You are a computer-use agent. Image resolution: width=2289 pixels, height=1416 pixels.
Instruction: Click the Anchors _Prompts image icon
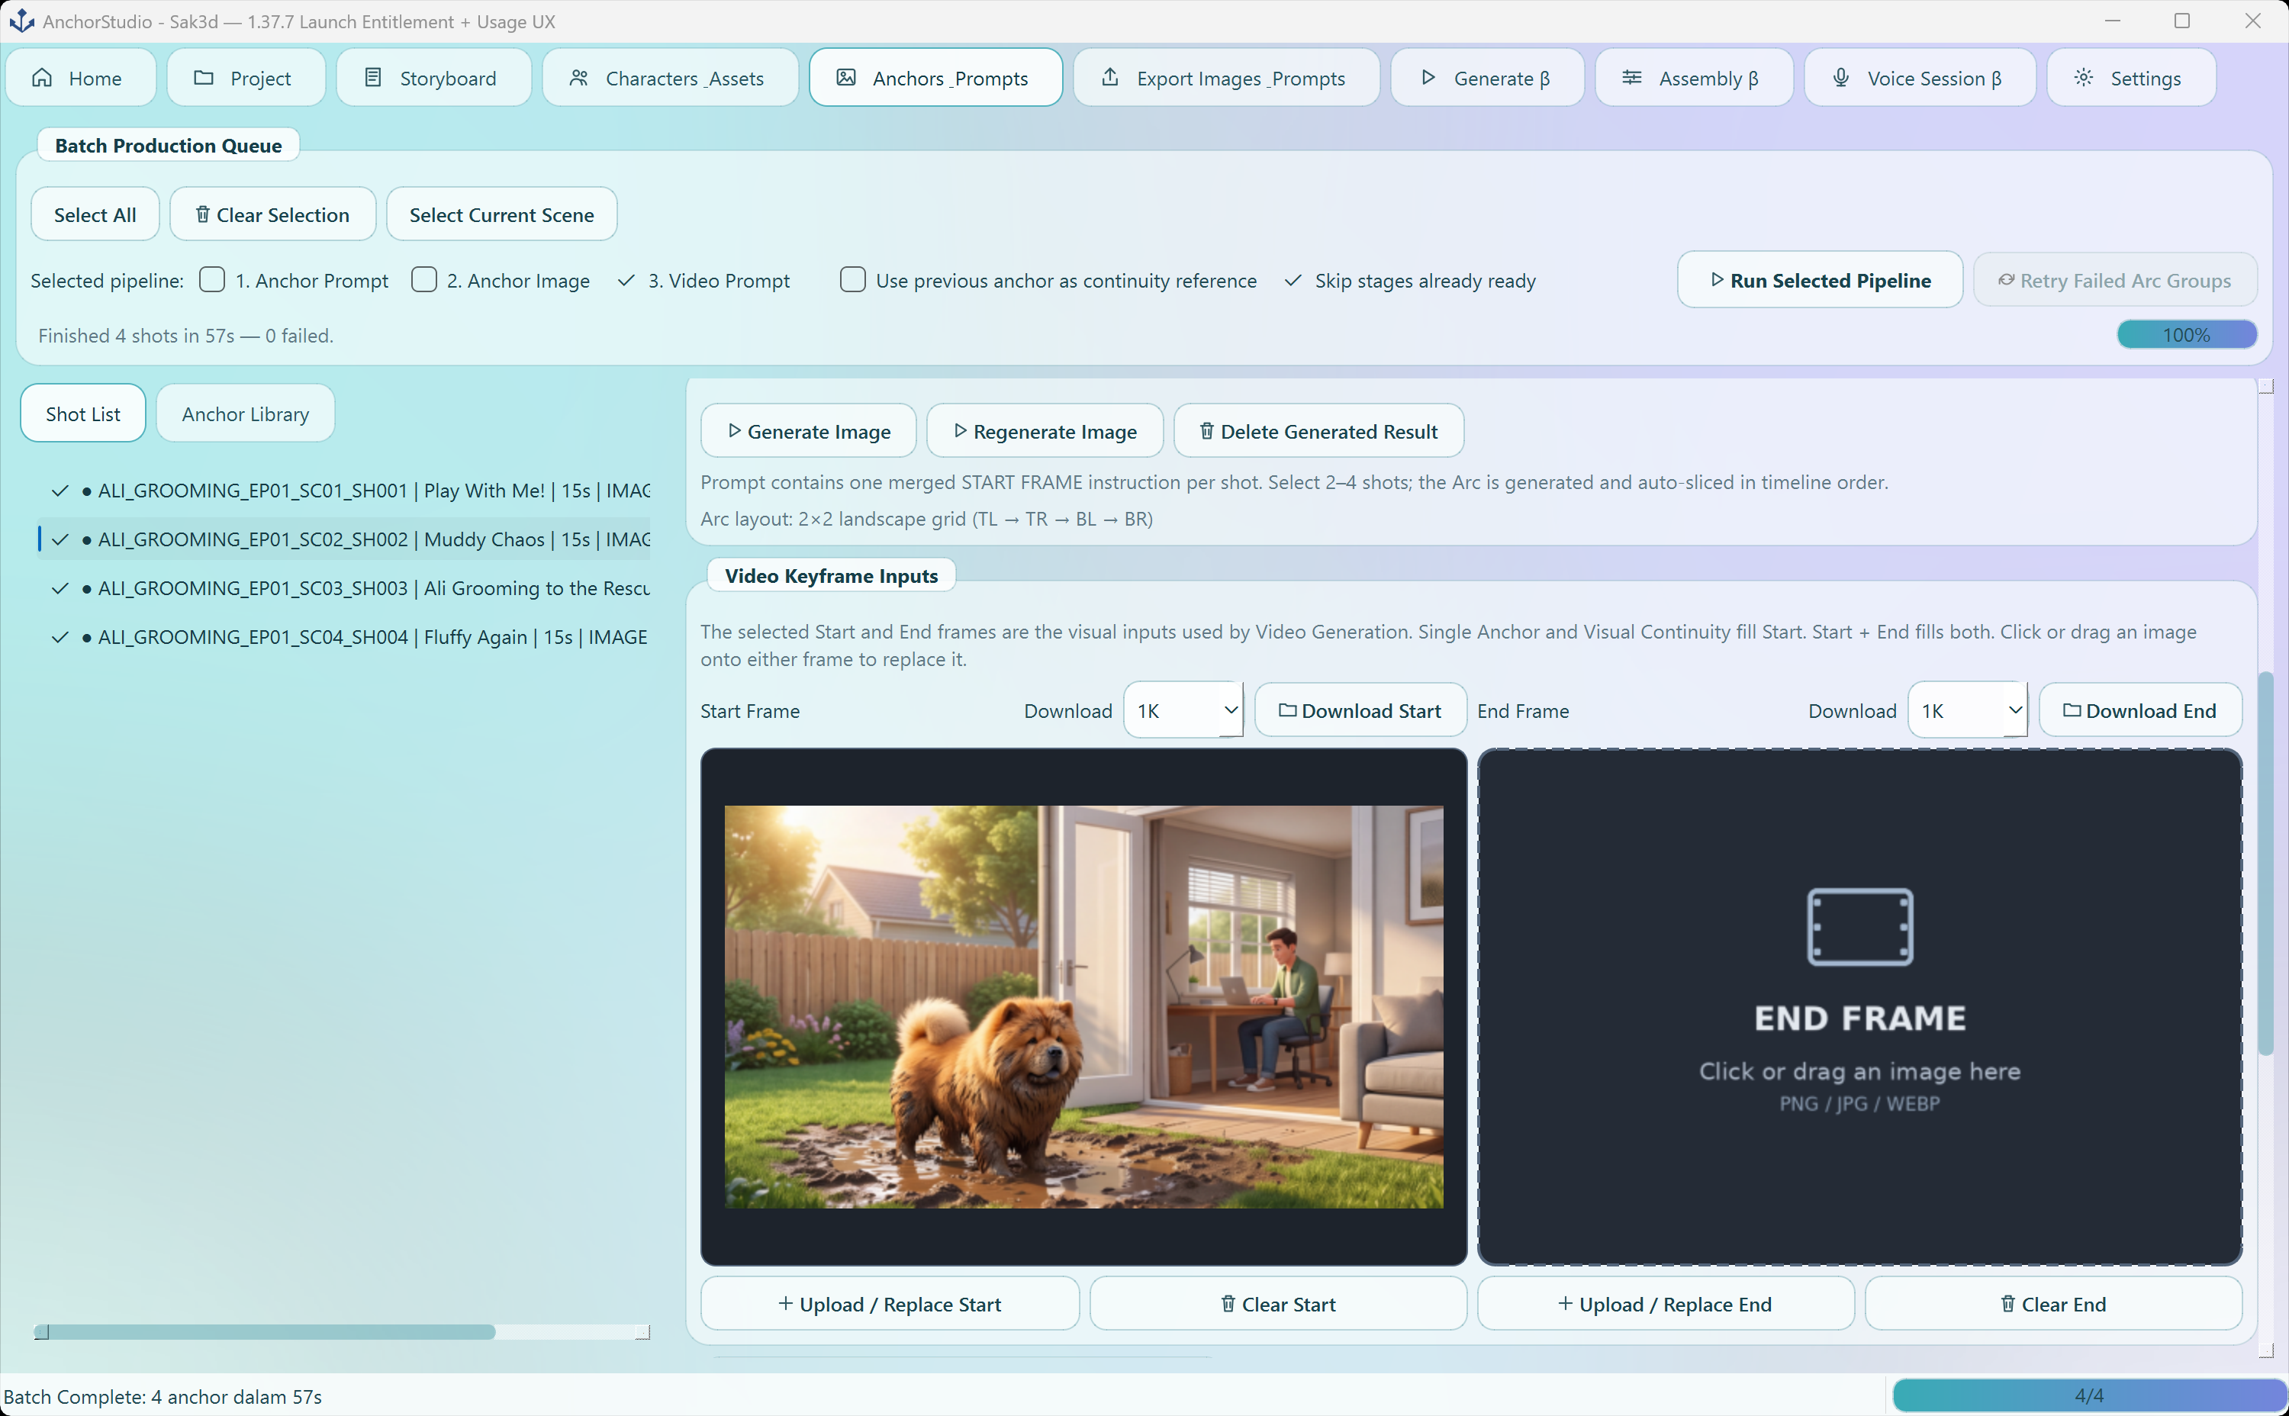[x=845, y=78]
